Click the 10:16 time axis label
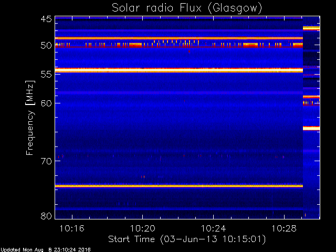The image size is (336, 252). pyautogui.click(x=72, y=229)
